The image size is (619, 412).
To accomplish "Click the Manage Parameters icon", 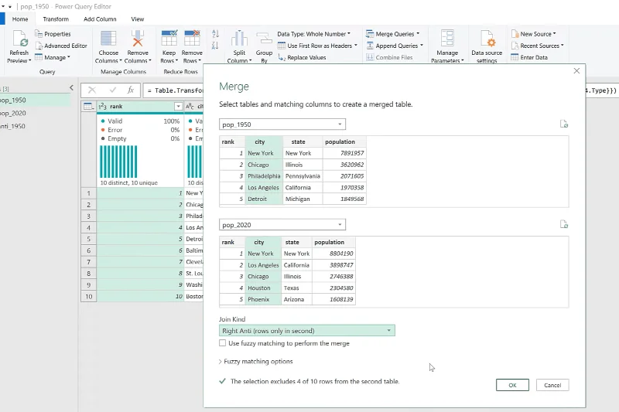I will (447, 39).
